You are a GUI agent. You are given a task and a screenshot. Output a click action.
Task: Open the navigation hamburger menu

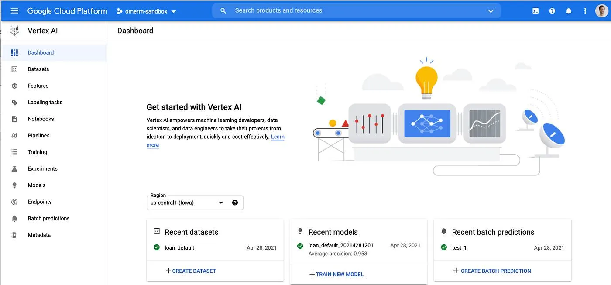pos(15,11)
